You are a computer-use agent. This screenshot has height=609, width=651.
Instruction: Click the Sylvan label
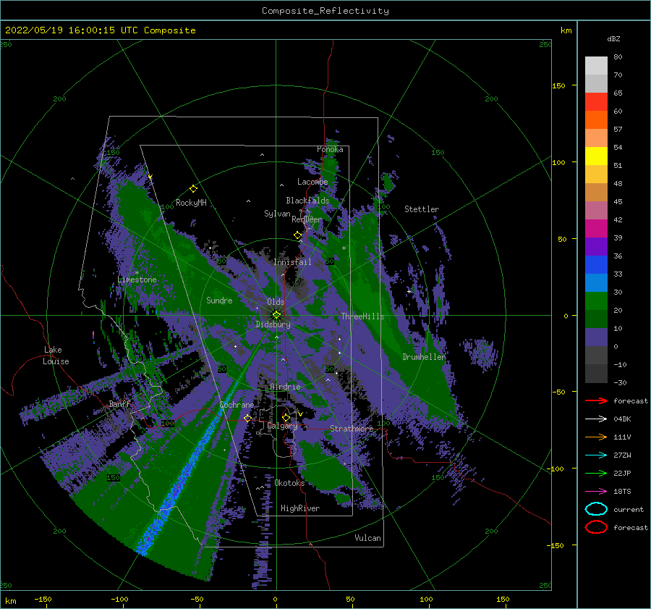pos(277,214)
